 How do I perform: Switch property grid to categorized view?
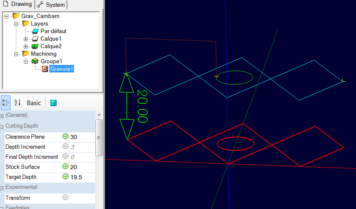coord(5,103)
